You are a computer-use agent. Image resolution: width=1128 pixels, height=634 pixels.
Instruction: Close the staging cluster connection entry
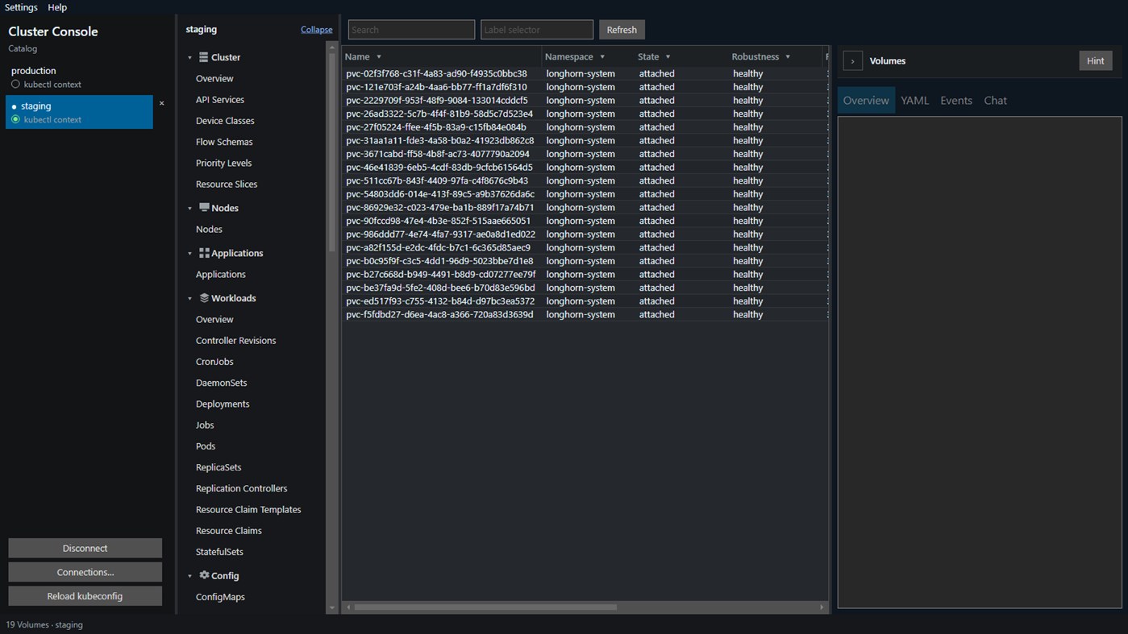coord(161,103)
